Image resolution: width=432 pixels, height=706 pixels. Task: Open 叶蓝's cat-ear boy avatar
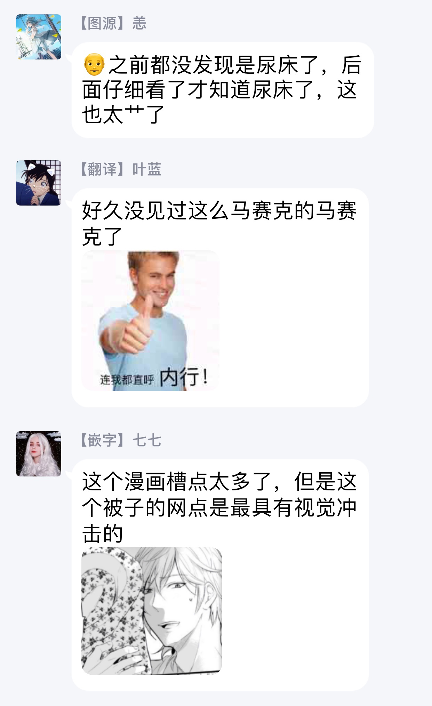[x=39, y=183]
